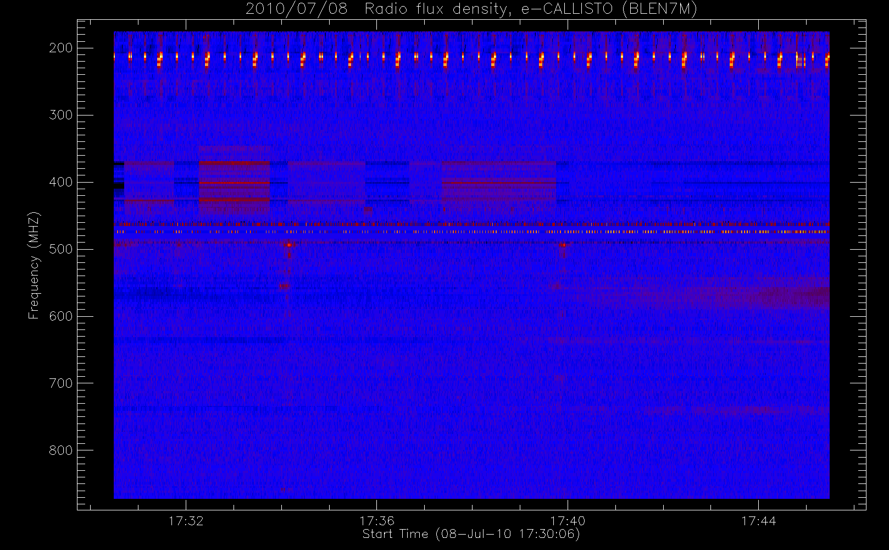The width and height of the screenshot is (889, 550).
Task: Select the 700 frequency tick label
Action: coord(60,383)
